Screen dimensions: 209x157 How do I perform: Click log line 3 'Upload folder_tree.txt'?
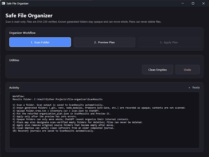point(56,111)
